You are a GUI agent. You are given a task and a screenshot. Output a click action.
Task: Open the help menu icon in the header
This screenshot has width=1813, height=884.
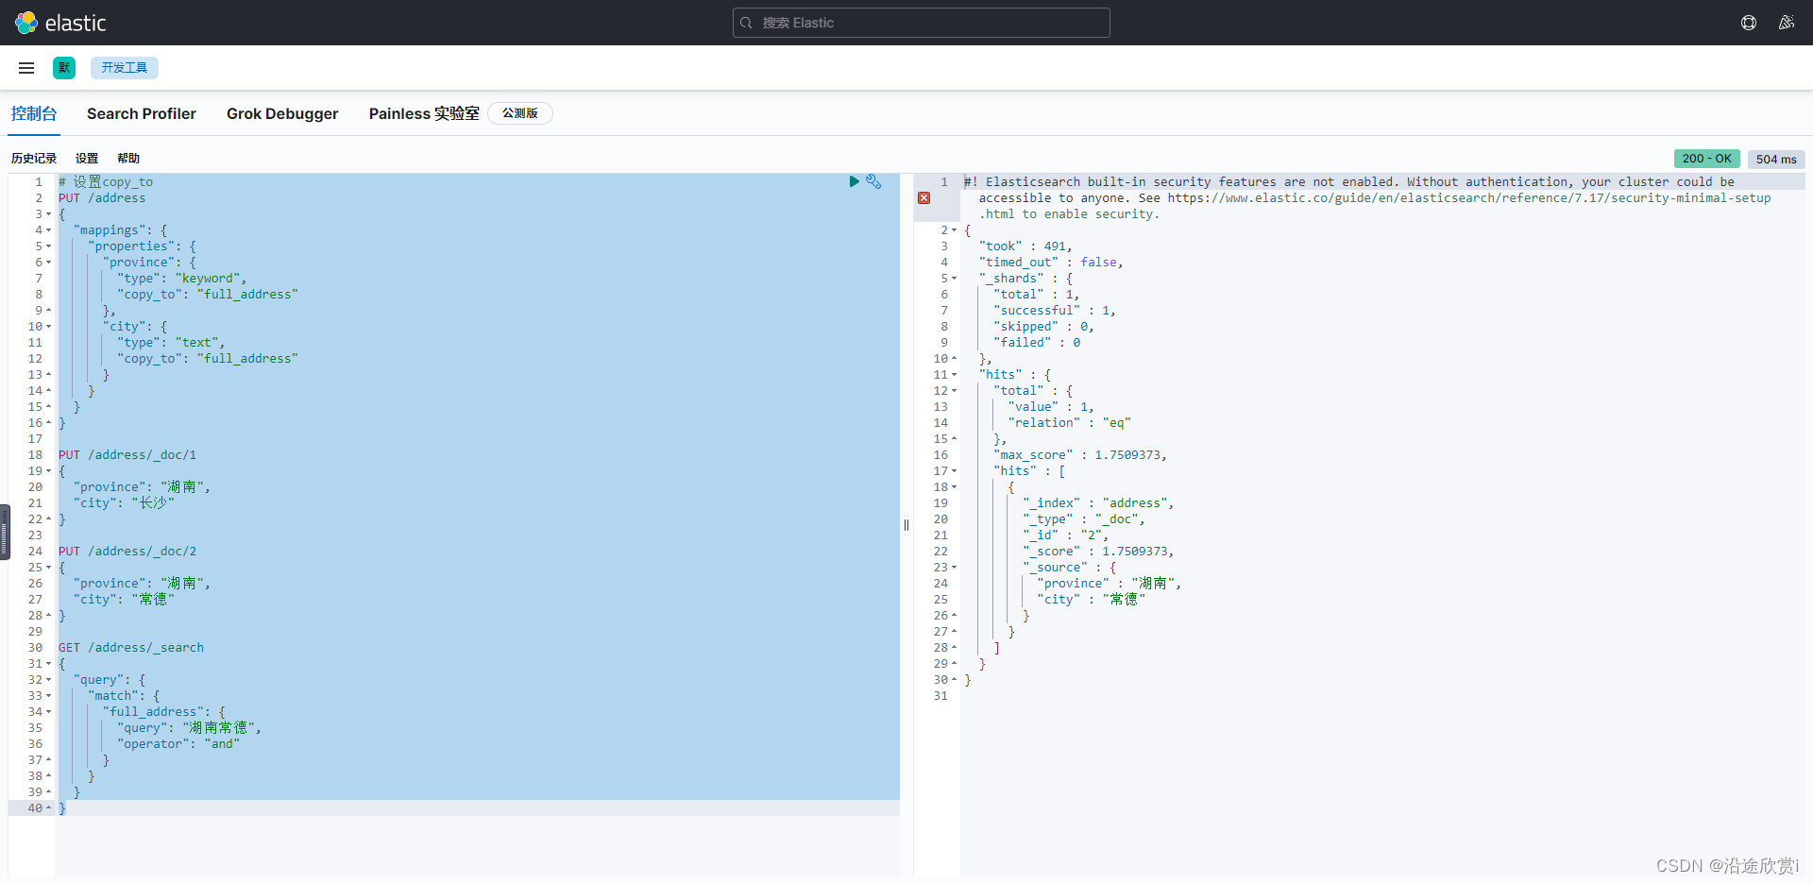click(1749, 23)
